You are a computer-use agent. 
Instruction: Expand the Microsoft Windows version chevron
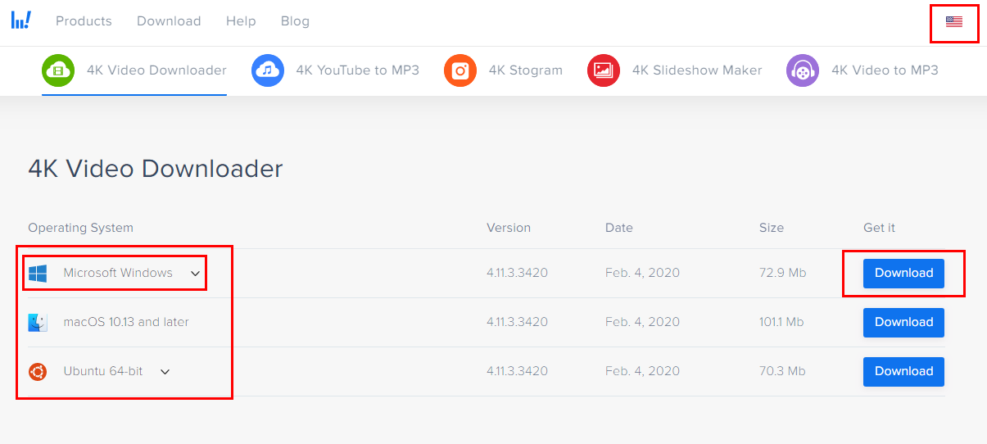(x=195, y=274)
